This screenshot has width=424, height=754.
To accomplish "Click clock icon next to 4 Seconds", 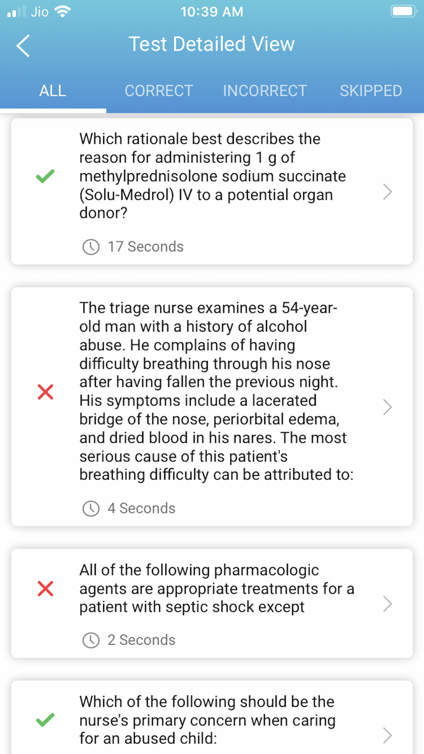I will [91, 508].
